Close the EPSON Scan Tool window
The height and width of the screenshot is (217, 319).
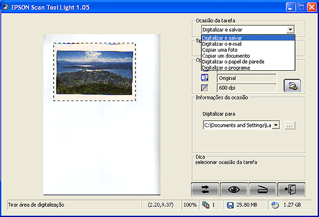pyautogui.click(x=312, y=7)
